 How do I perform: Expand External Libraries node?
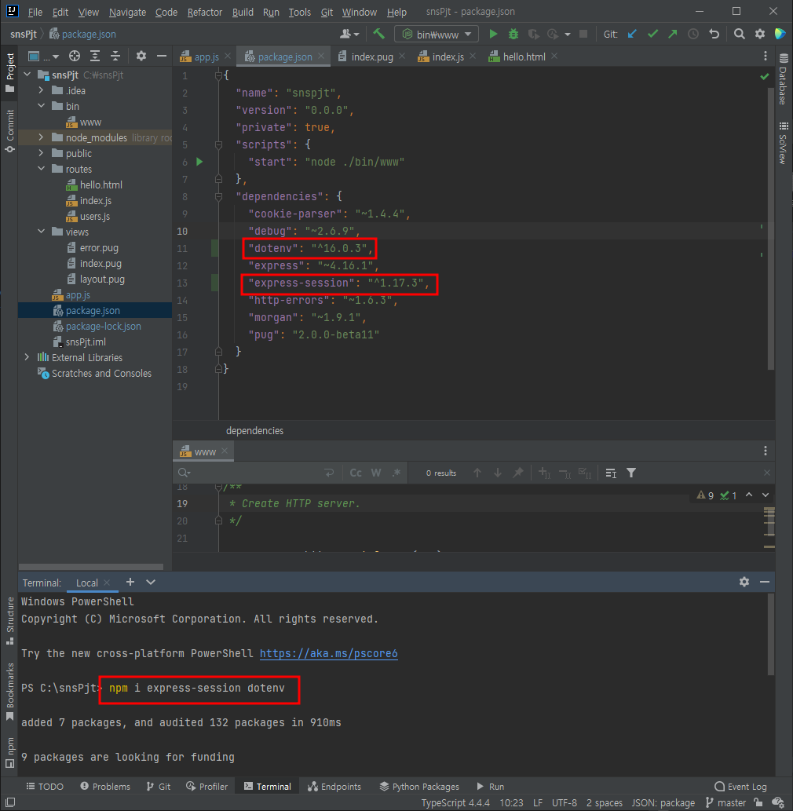(27, 357)
